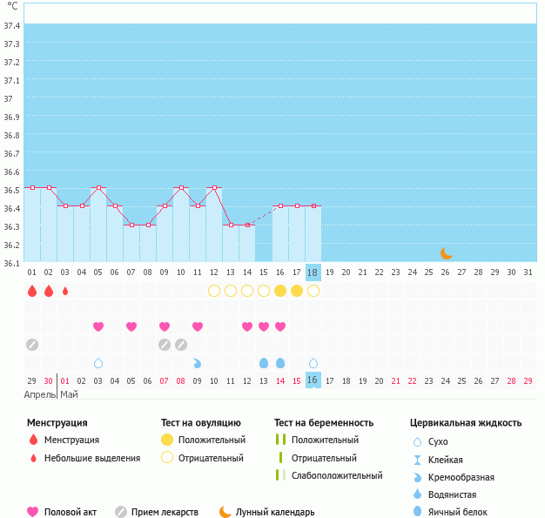
Task: Select the heart icon on day 05
Action: pyautogui.click(x=98, y=326)
